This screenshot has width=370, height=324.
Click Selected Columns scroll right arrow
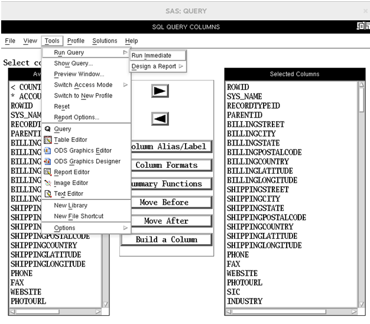click(354, 312)
